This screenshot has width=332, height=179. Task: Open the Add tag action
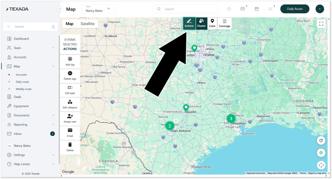[x=70, y=61]
